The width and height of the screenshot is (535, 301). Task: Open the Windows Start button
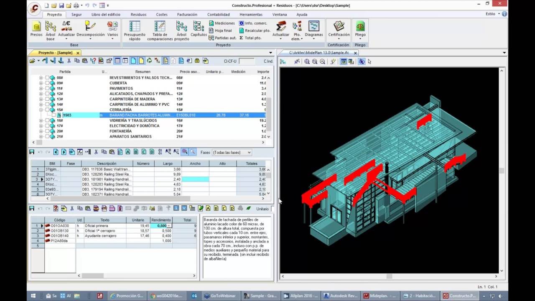pos(33,296)
